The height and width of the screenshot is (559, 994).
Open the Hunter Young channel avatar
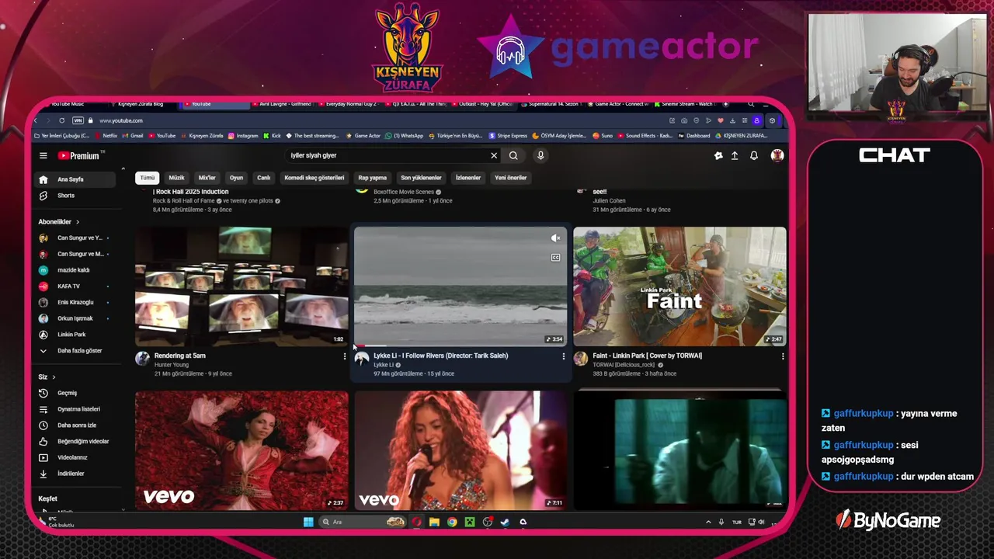(x=142, y=358)
